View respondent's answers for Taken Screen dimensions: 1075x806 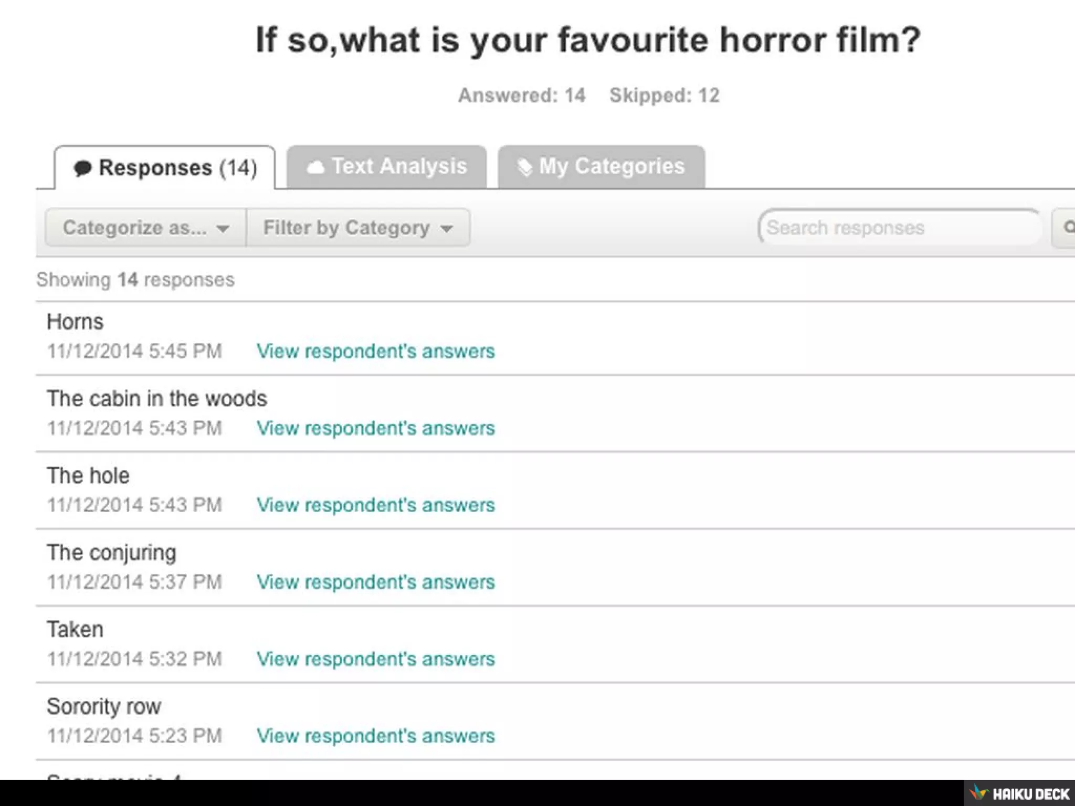pos(375,659)
